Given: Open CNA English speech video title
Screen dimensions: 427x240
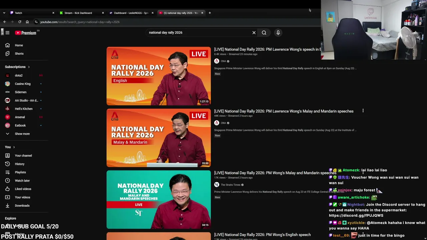Looking at the screenshot, I should tap(268, 49).
